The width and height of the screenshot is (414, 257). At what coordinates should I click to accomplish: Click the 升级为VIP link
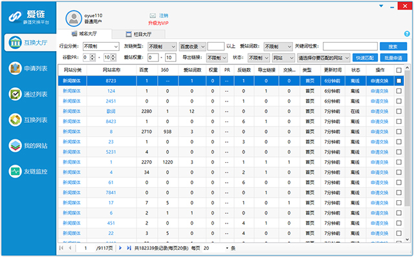click(x=158, y=23)
